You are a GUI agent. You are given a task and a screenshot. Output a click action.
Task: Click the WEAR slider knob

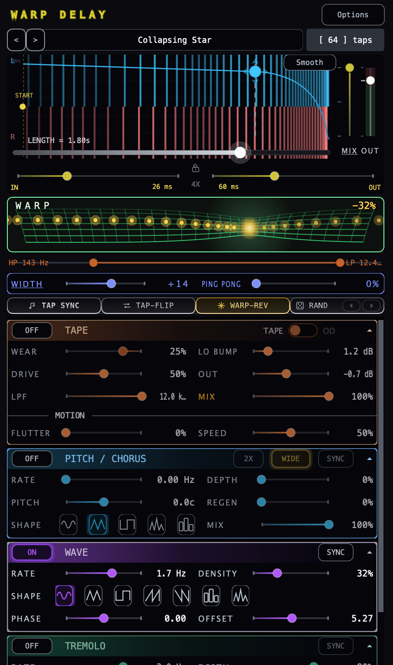(x=123, y=351)
